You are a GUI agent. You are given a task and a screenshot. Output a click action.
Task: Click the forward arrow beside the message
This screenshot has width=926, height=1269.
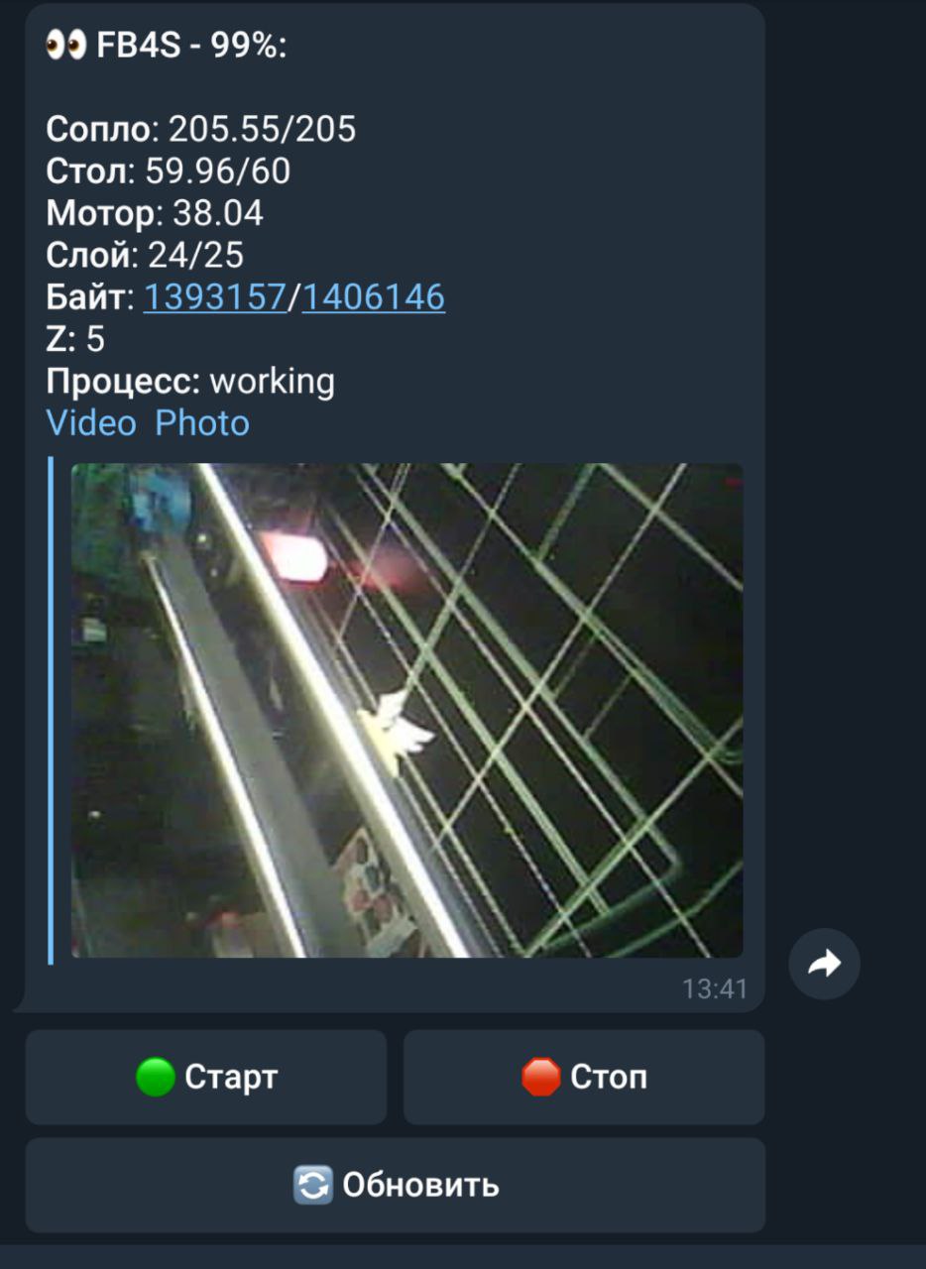pyautogui.click(x=824, y=963)
